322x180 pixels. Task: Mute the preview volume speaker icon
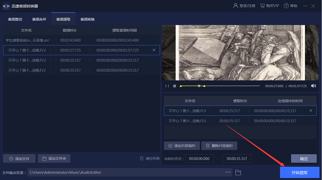[313, 86]
